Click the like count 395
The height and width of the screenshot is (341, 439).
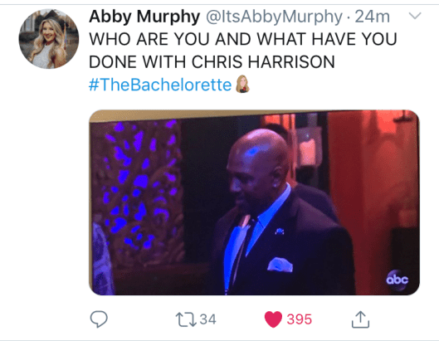coord(299,319)
